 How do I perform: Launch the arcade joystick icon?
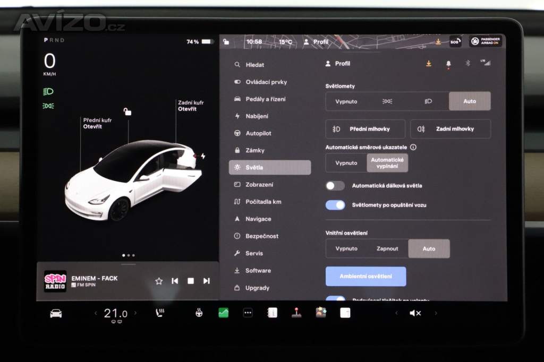point(296,313)
